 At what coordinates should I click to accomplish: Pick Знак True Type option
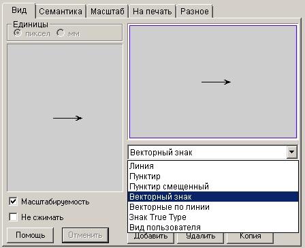point(213,217)
